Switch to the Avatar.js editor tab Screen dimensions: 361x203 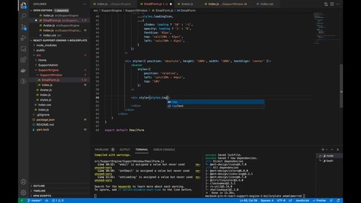tap(187, 4)
